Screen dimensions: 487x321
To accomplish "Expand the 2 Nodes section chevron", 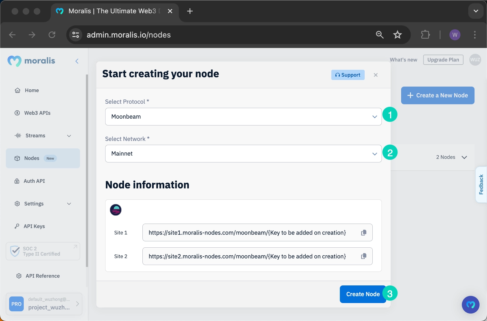I will (464, 157).
